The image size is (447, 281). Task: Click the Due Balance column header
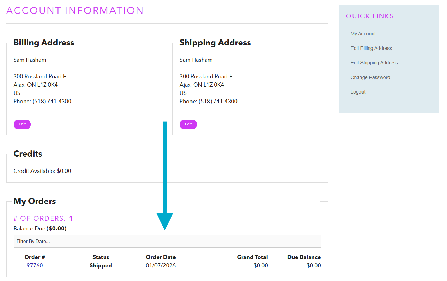click(304, 257)
